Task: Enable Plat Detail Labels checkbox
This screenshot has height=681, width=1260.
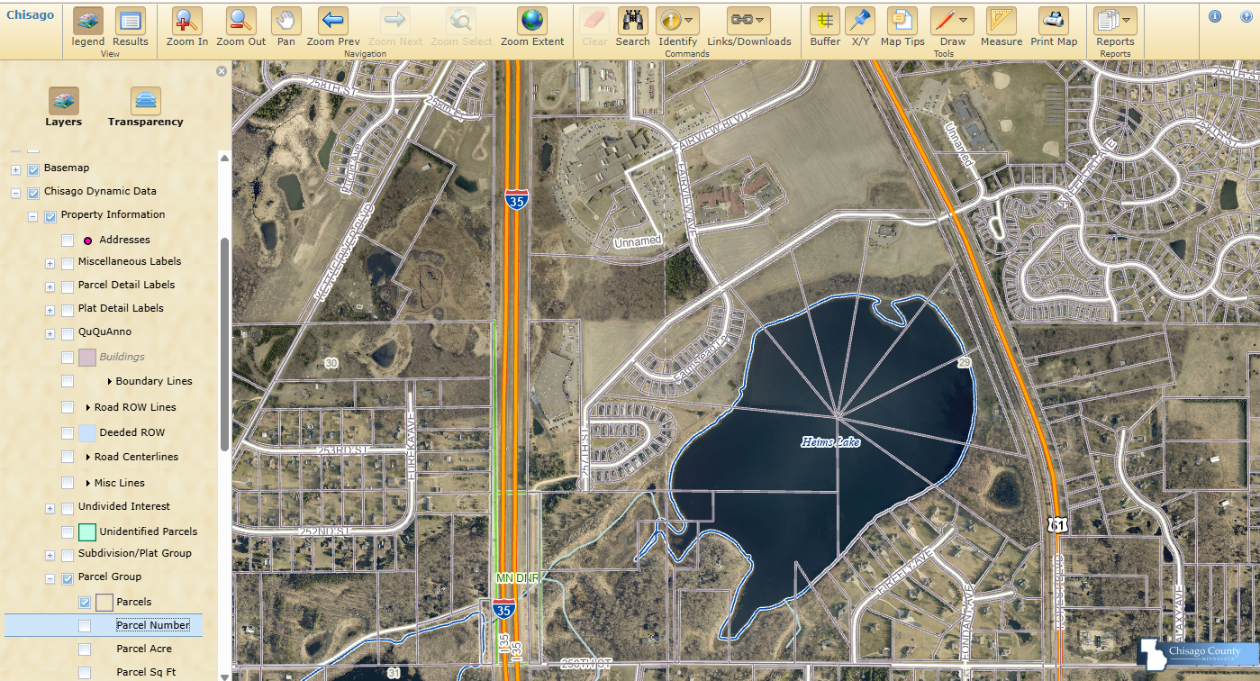Action: (x=68, y=310)
